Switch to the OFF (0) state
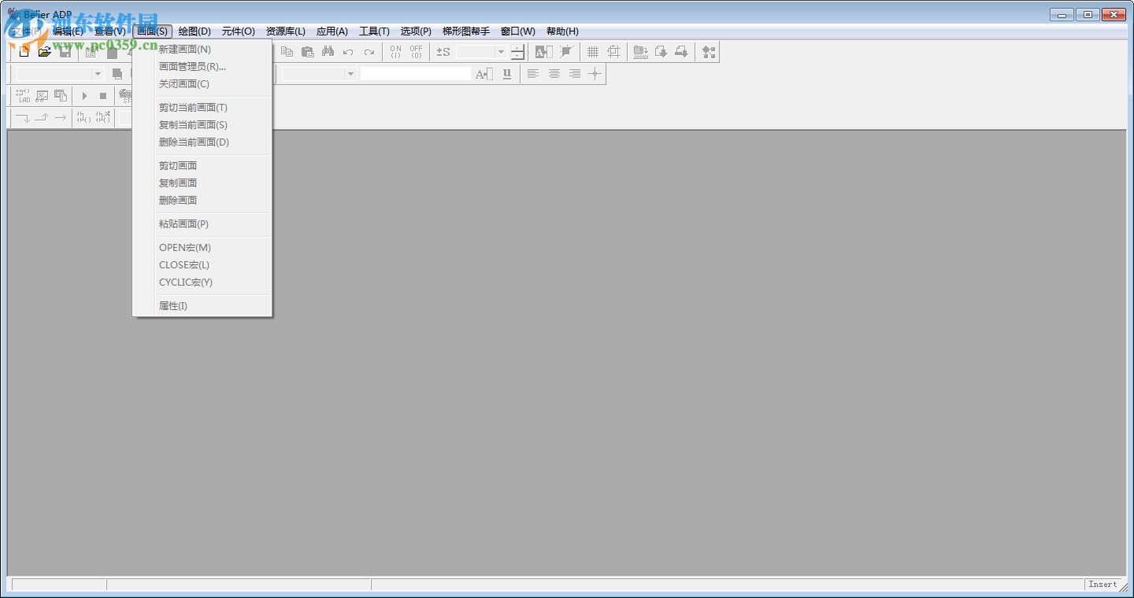The width and height of the screenshot is (1134, 598). [x=416, y=52]
